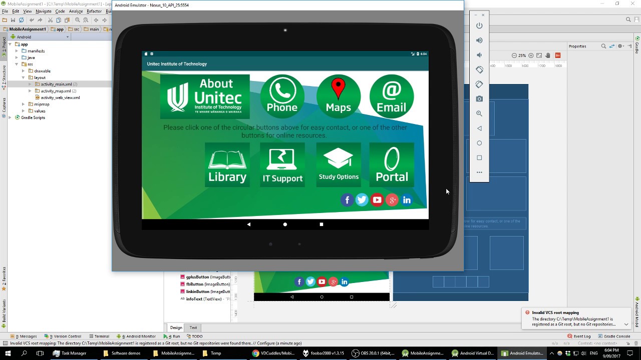Tap the Email @ button

coord(392,96)
